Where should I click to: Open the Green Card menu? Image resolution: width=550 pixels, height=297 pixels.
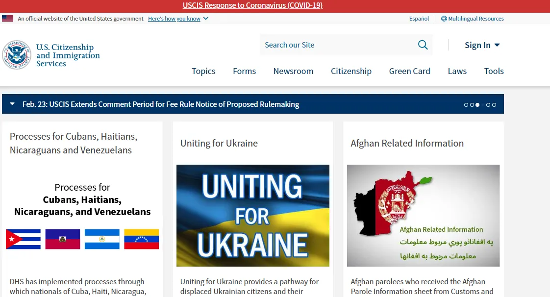click(410, 71)
